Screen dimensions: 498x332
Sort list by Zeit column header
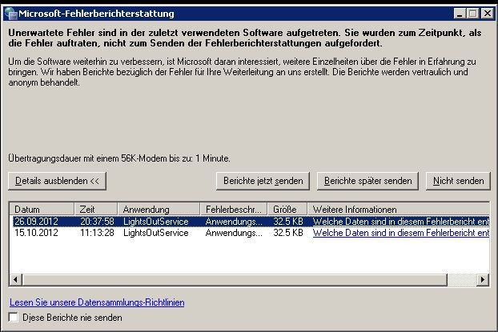(97, 209)
